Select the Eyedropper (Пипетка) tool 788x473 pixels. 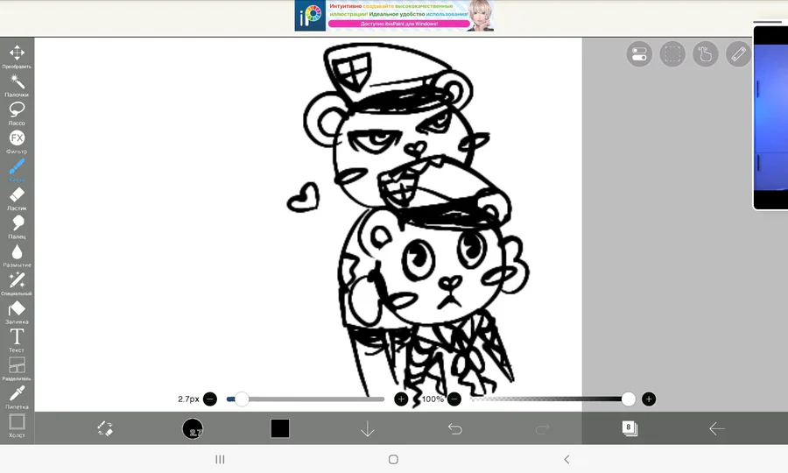coord(17,397)
